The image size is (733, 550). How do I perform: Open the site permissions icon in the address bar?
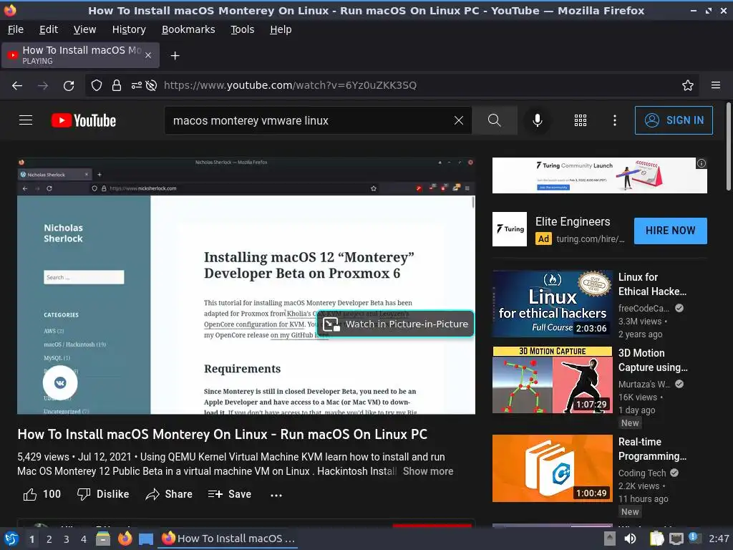click(x=137, y=86)
